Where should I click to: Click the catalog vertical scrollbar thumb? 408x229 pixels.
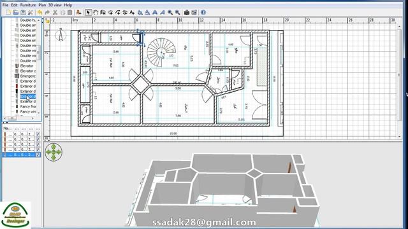tap(39, 52)
